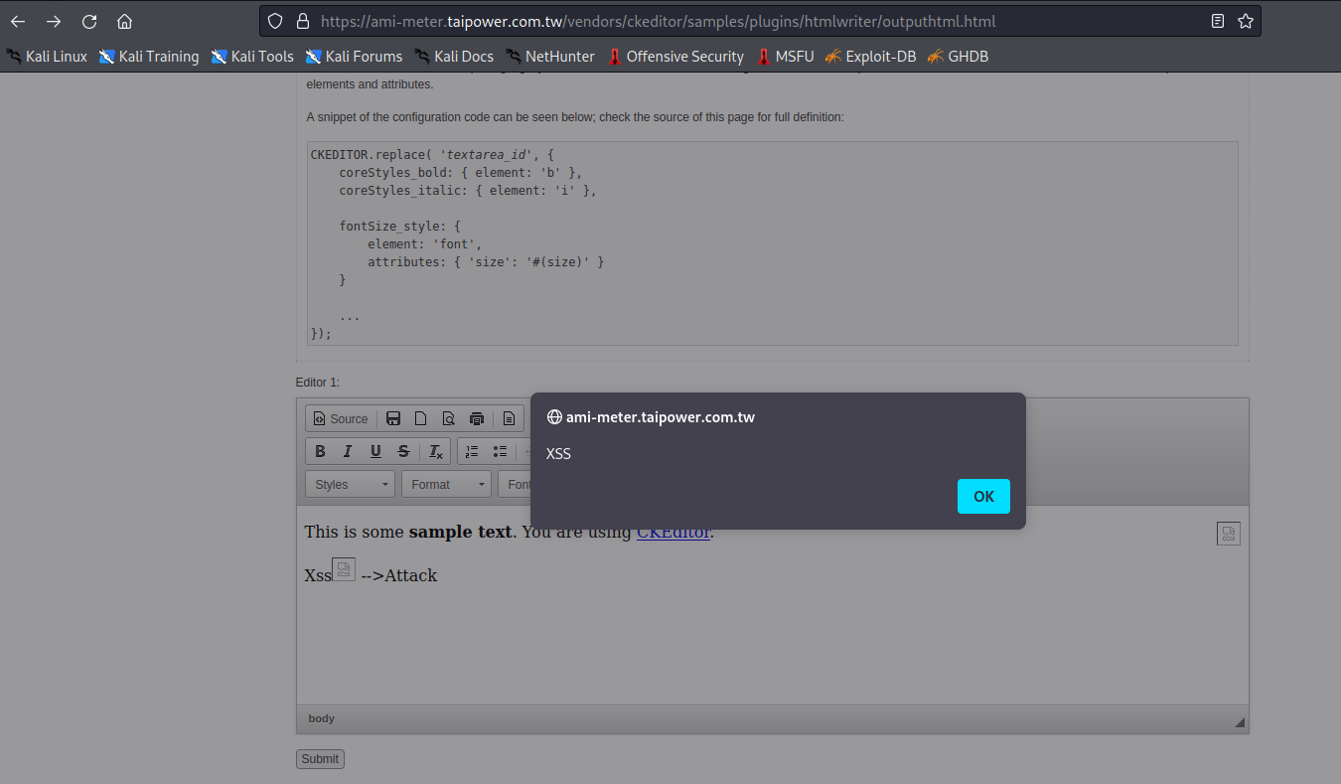Open the Kali Linux bookmark
Image resolution: width=1341 pixels, height=784 pixels.
tap(47, 57)
